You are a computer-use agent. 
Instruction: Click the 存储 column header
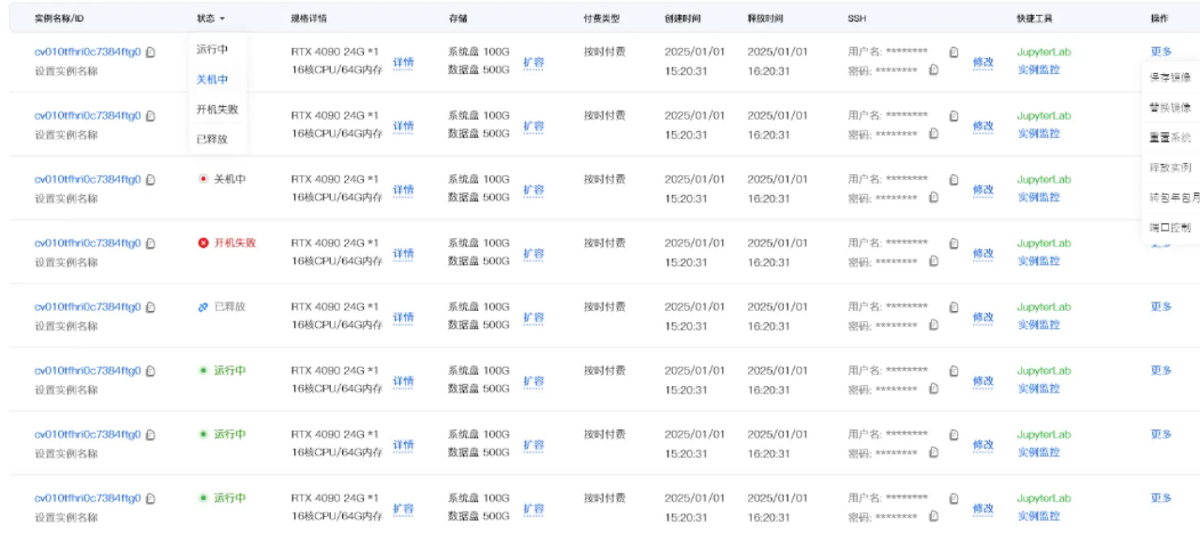point(457,19)
